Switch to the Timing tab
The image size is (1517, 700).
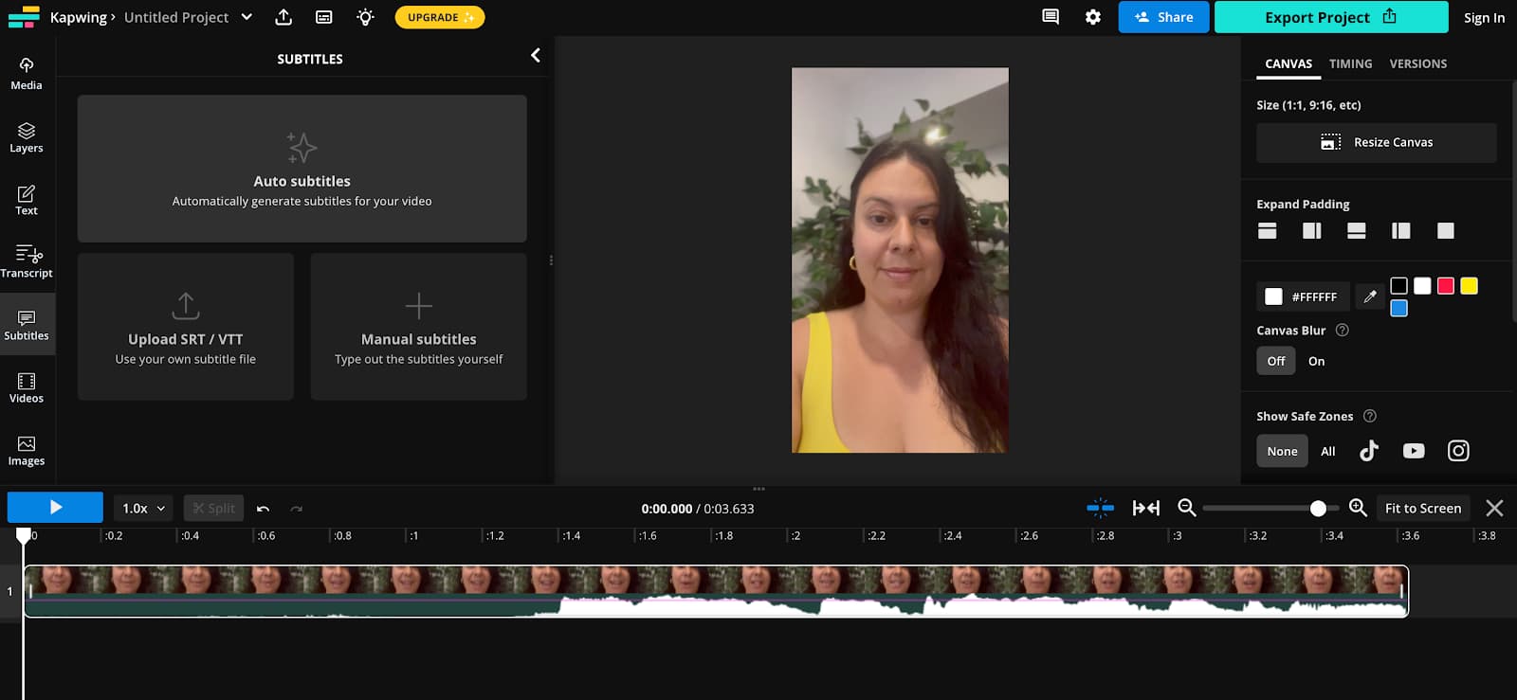pos(1350,63)
